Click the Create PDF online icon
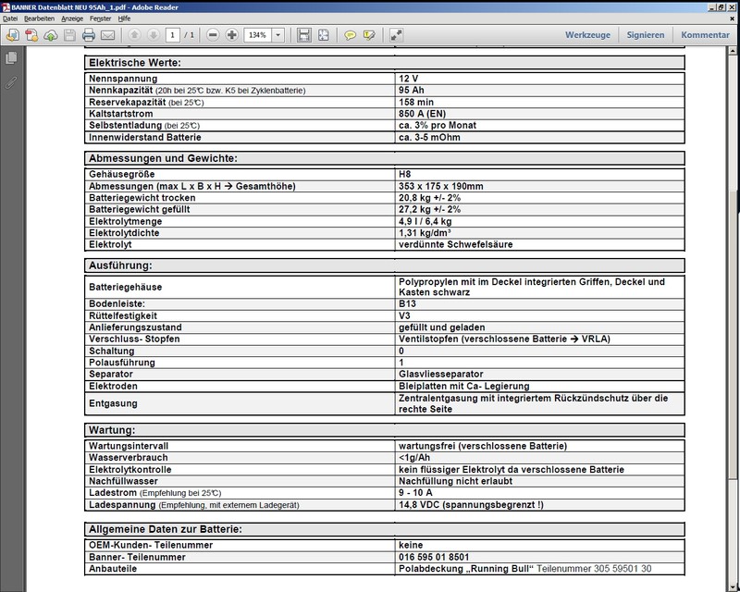The height and width of the screenshot is (592, 740). coord(30,35)
